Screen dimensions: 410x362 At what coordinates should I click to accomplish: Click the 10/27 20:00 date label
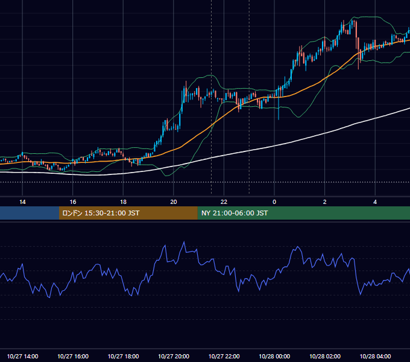tap(174, 356)
